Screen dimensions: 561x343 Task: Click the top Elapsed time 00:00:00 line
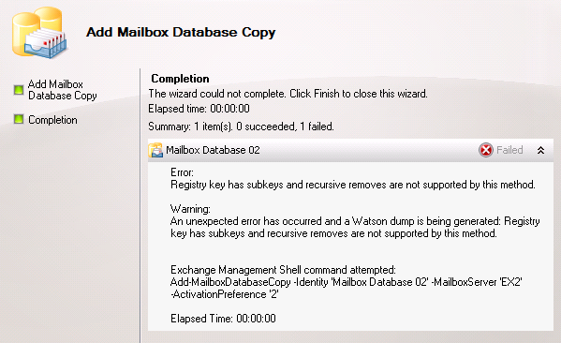(x=199, y=109)
